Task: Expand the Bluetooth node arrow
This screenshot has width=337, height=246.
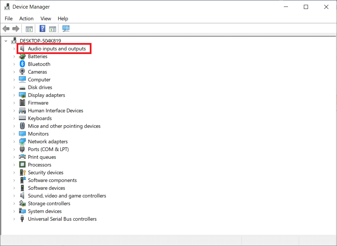Action: pos(14,64)
